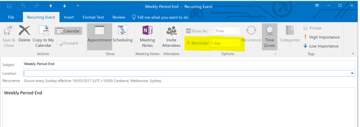Collapse the ribbon using the chevron
Viewport: 360px width, 127px height.
click(353, 54)
